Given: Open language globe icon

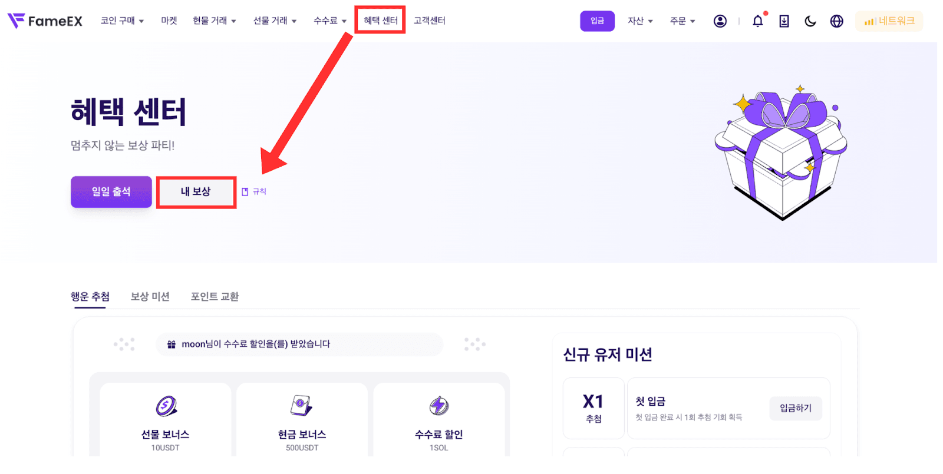Looking at the screenshot, I should (836, 21).
